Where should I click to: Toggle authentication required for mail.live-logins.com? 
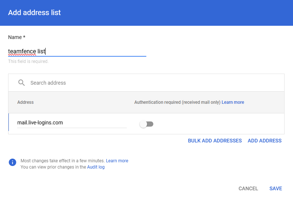146,124
